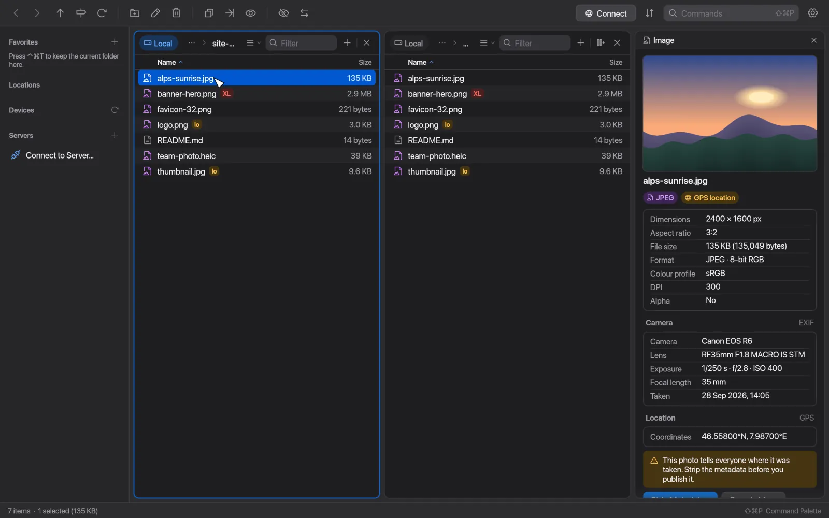Add a server with the plus icon
Viewport: 829px width, 518px height.
[x=115, y=135]
